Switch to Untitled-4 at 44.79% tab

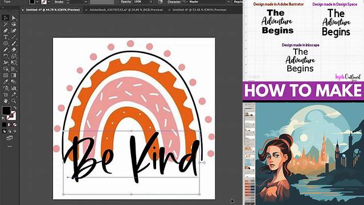tap(53, 10)
